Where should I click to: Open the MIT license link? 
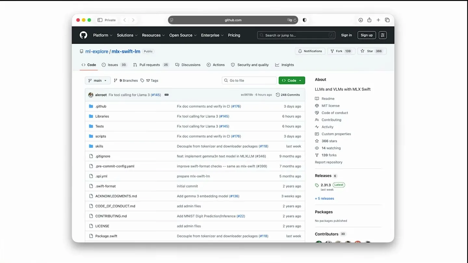tap(331, 106)
